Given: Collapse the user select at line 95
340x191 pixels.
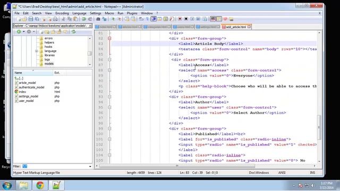Looking at the screenshot, I should pyautogui.click(x=109, y=107).
